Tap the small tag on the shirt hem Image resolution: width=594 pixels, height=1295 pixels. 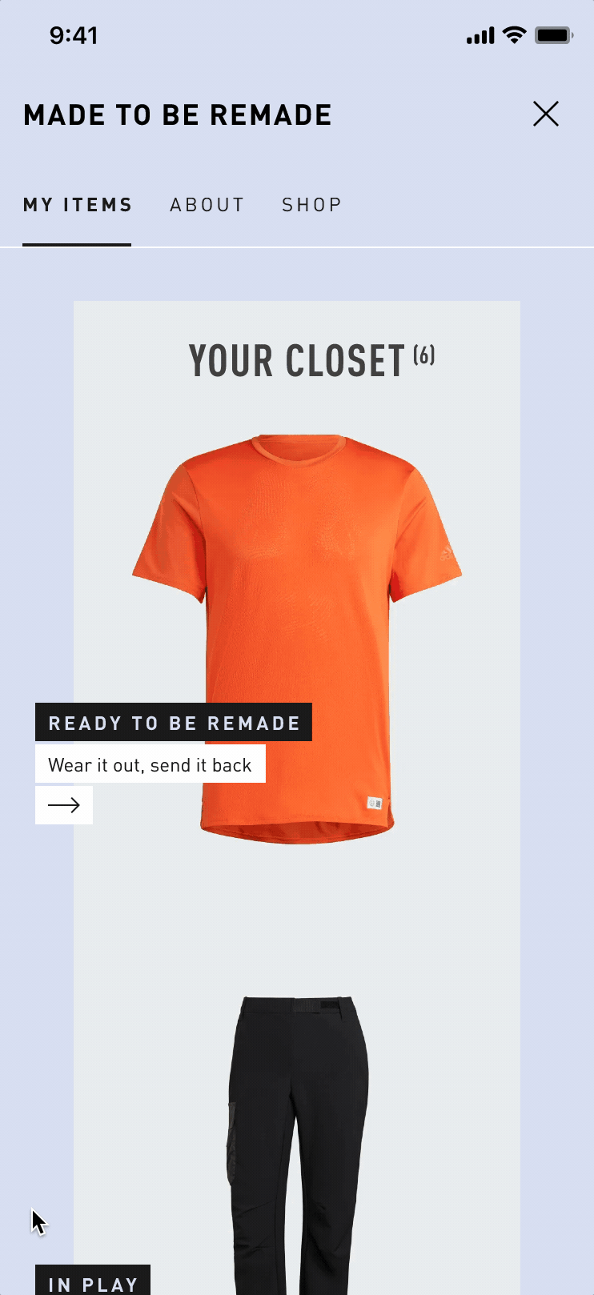pos(374,803)
